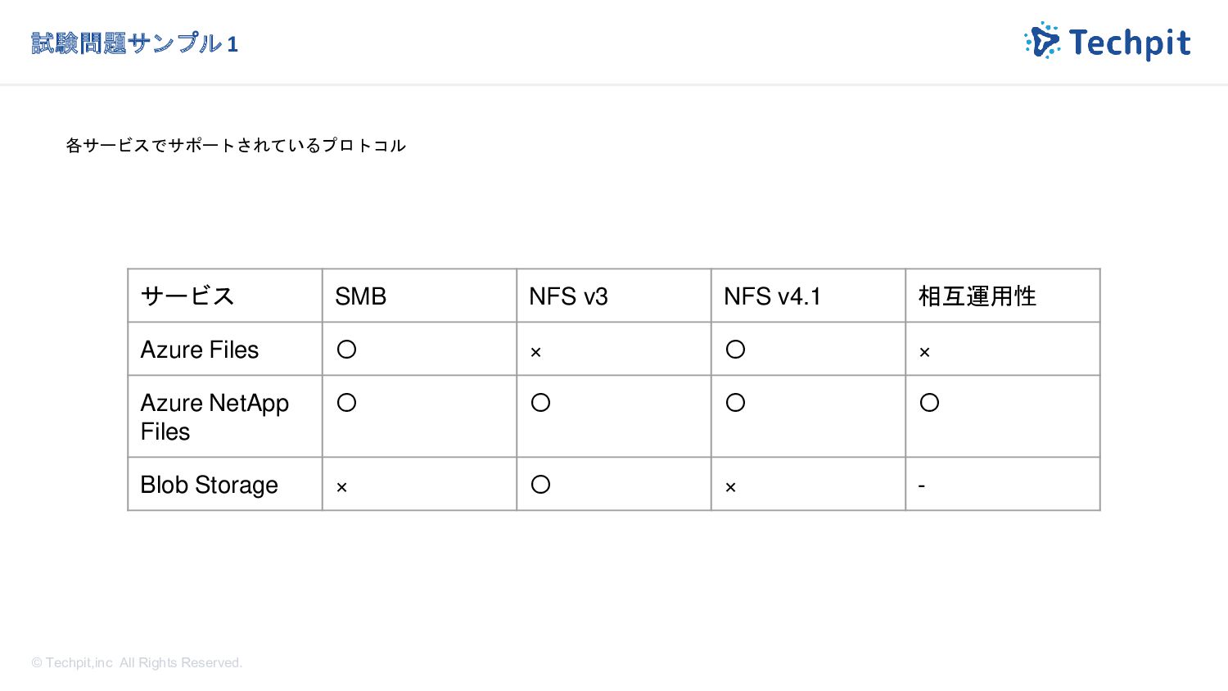Click the circle in Azure NetApp Files 相互運用性 cell

coord(929,403)
